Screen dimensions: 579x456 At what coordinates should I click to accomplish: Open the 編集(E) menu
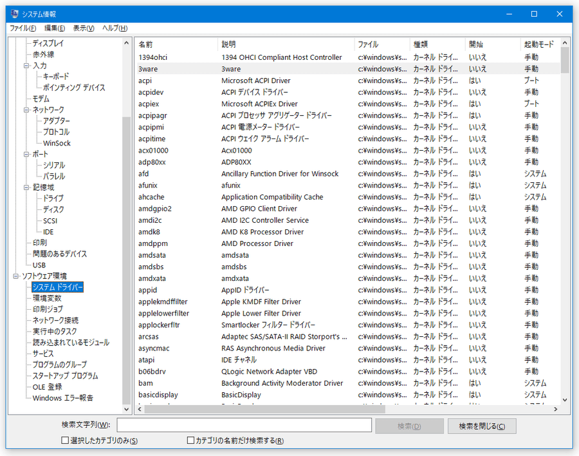coord(55,28)
